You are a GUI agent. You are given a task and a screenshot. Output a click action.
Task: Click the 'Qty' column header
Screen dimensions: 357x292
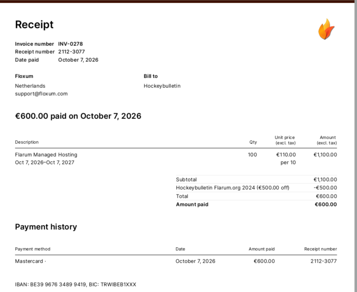tap(253, 142)
